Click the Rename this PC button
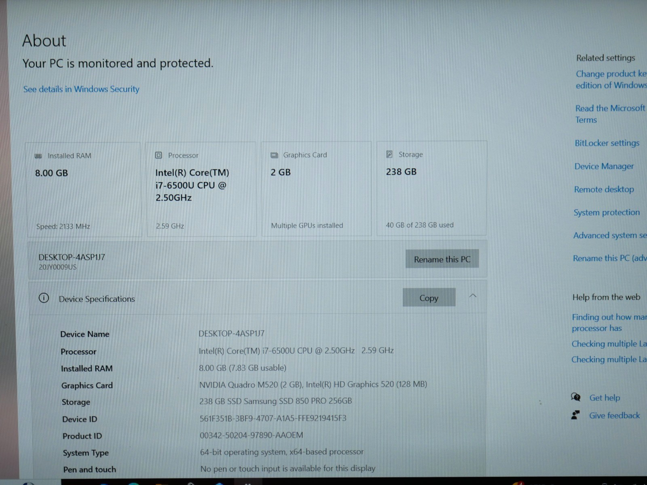 [442, 259]
